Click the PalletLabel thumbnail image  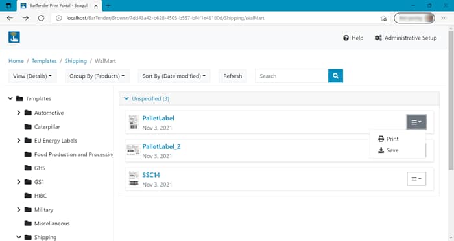134,122
